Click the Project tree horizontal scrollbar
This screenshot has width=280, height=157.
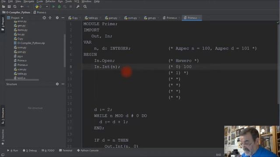(x=22, y=80)
